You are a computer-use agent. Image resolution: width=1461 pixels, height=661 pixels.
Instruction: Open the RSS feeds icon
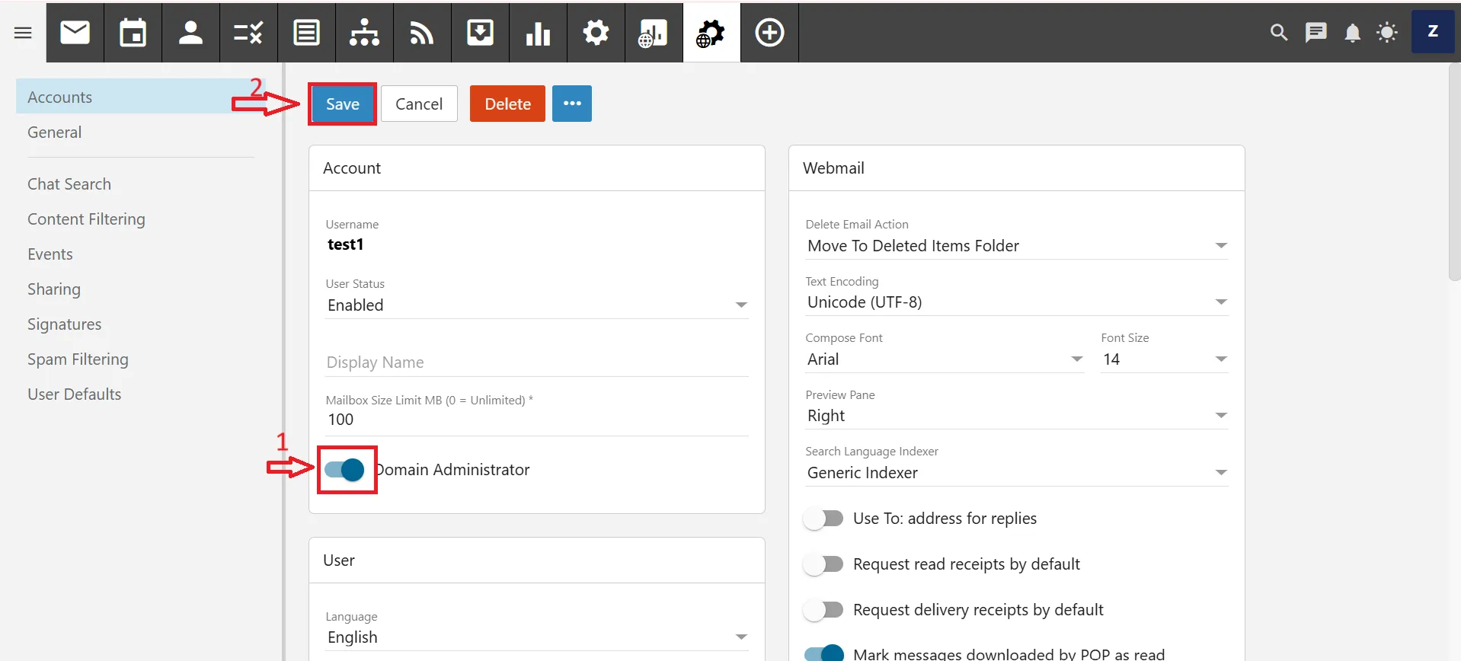pyautogui.click(x=422, y=33)
